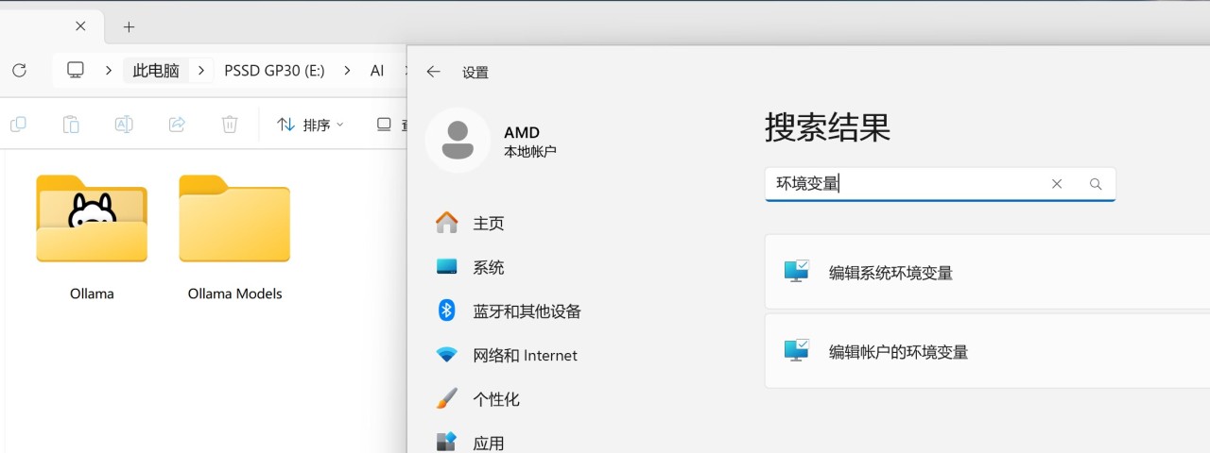Open the 排序 sort dropdown
The height and width of the screenshot is (453, 1210).
pos(311,125)
